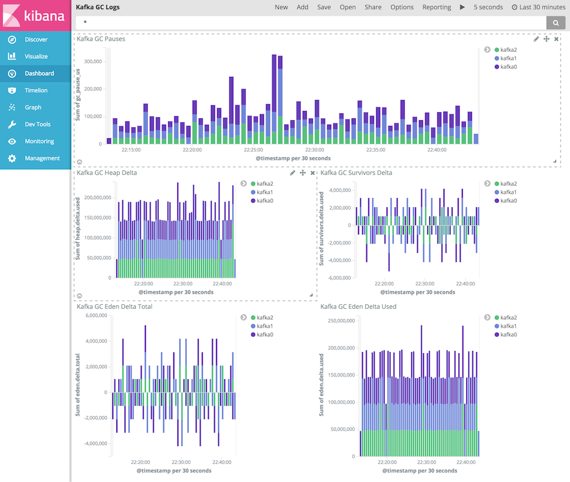Select the Dashboard gauge icon

tap(12, 73)
